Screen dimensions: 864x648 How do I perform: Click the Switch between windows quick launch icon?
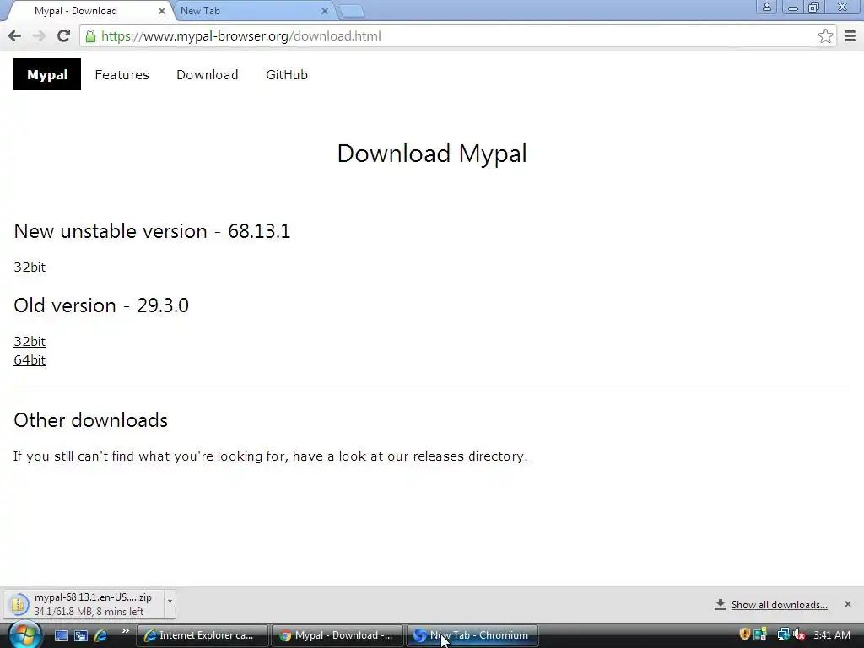tap(81, 635)
